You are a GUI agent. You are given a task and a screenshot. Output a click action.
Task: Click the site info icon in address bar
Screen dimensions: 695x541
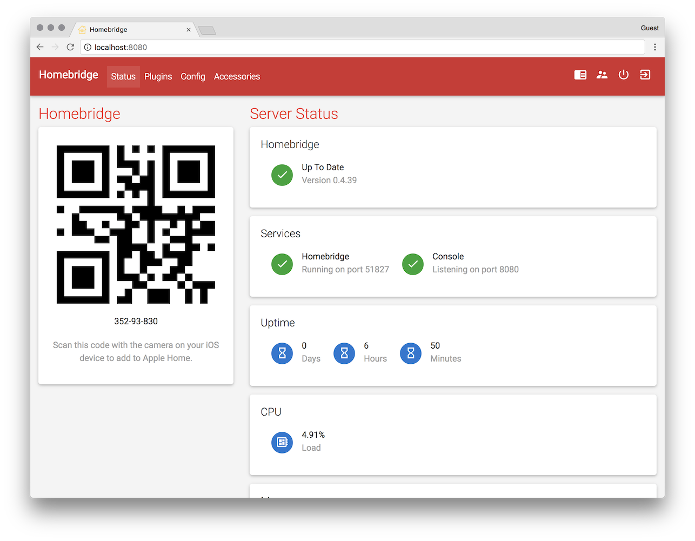pos(88,47)
